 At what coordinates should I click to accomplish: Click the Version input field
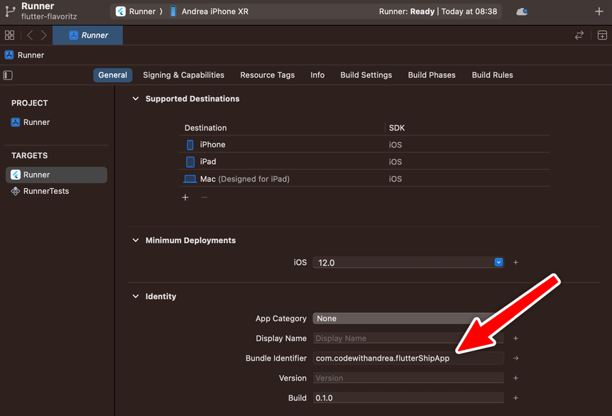(x=408, y=378)
